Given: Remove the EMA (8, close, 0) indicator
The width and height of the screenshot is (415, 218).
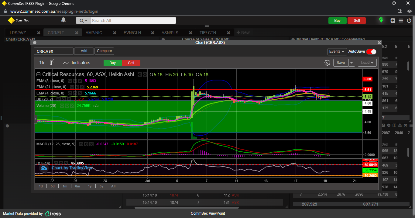Looking at the screenshot, I should point(80,81).
